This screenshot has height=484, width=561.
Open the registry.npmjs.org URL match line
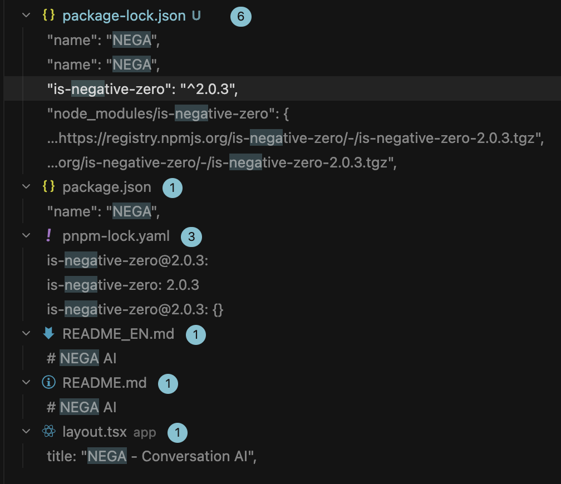(x=295, y=138)
